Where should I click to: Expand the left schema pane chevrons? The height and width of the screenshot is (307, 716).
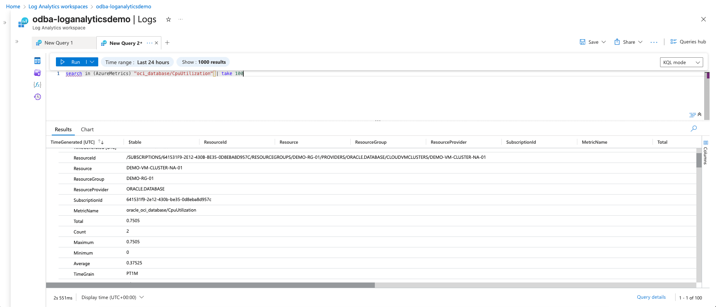click(17, 41)
